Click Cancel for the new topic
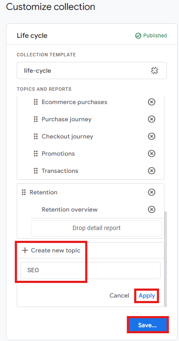 click(x=119, y=295)
